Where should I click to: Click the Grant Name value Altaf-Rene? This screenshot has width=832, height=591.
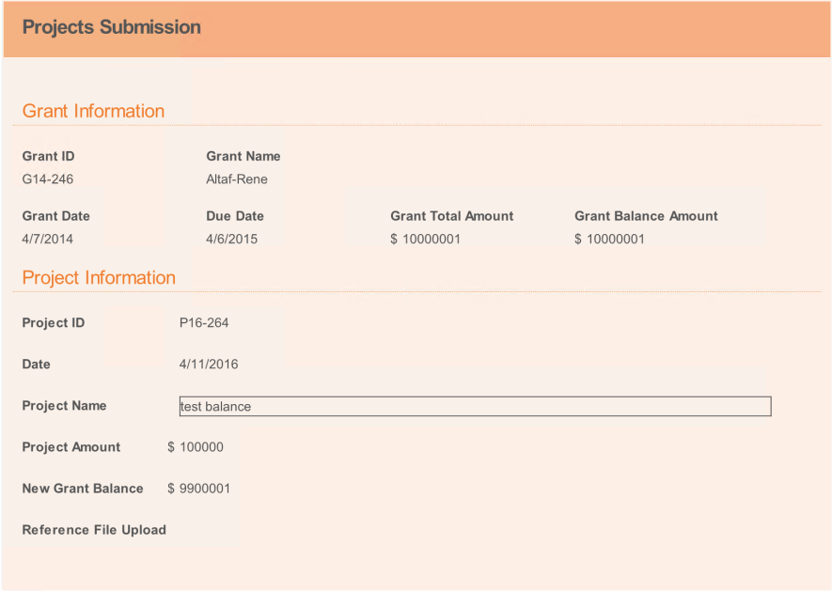pyautogui.click(x=237, y=179)
